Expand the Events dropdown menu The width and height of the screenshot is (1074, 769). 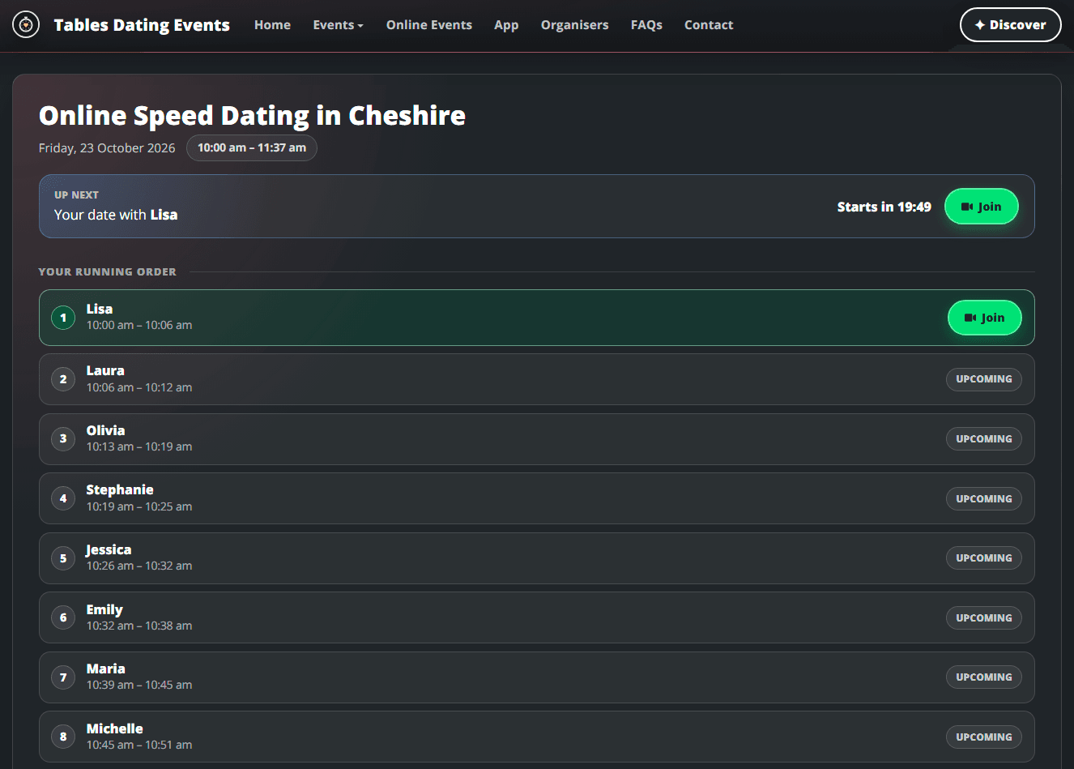[338, 25]
